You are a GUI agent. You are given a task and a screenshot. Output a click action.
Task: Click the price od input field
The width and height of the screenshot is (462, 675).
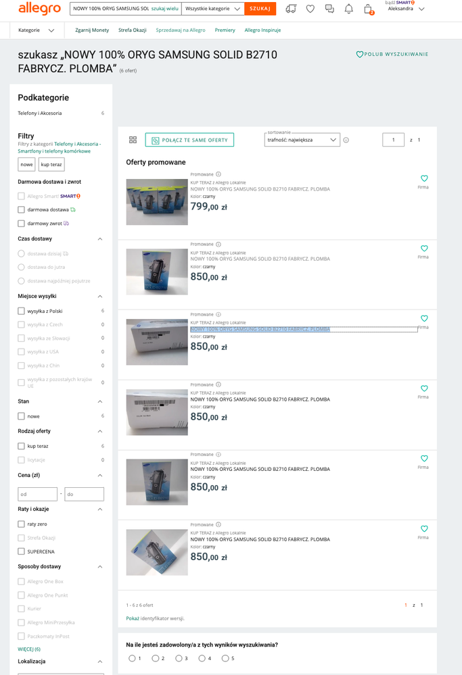tap(37, 494)
